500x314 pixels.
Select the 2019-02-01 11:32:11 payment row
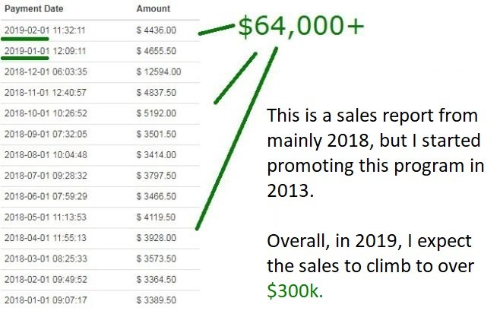coord(100,30)
